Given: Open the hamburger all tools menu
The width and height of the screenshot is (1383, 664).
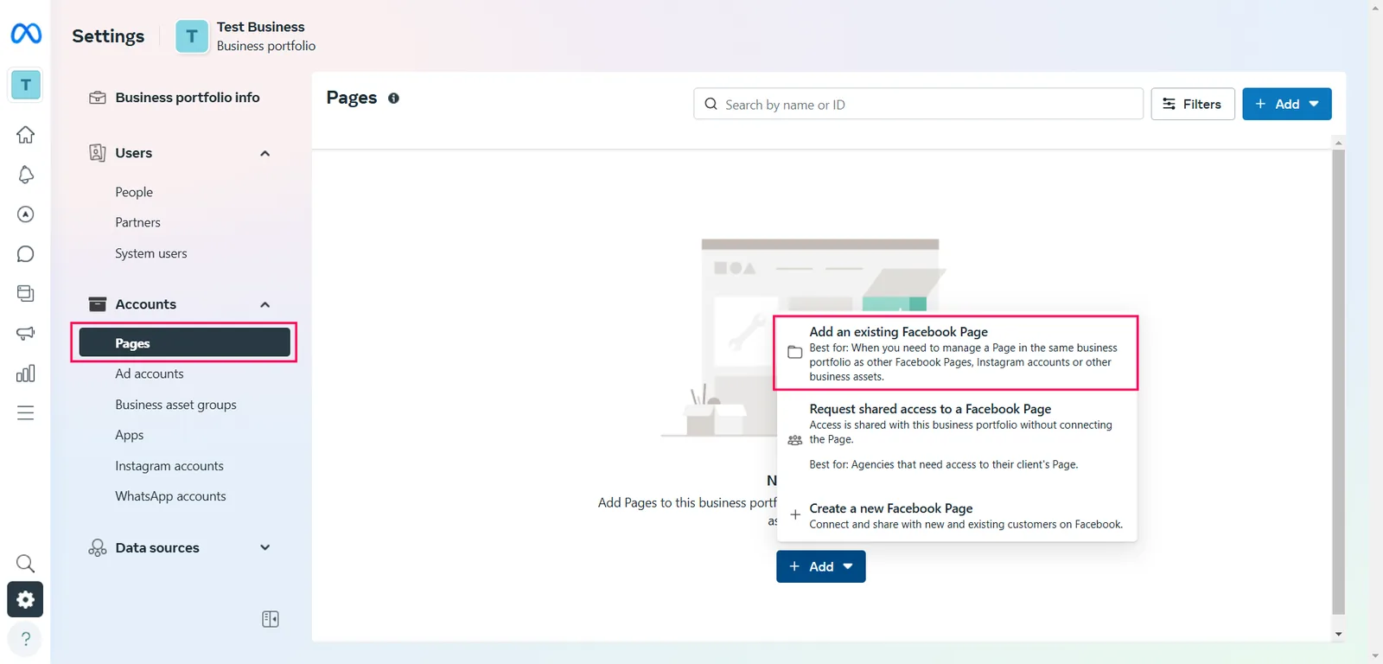Looking at the screenshot, I should tap(26, 413).
